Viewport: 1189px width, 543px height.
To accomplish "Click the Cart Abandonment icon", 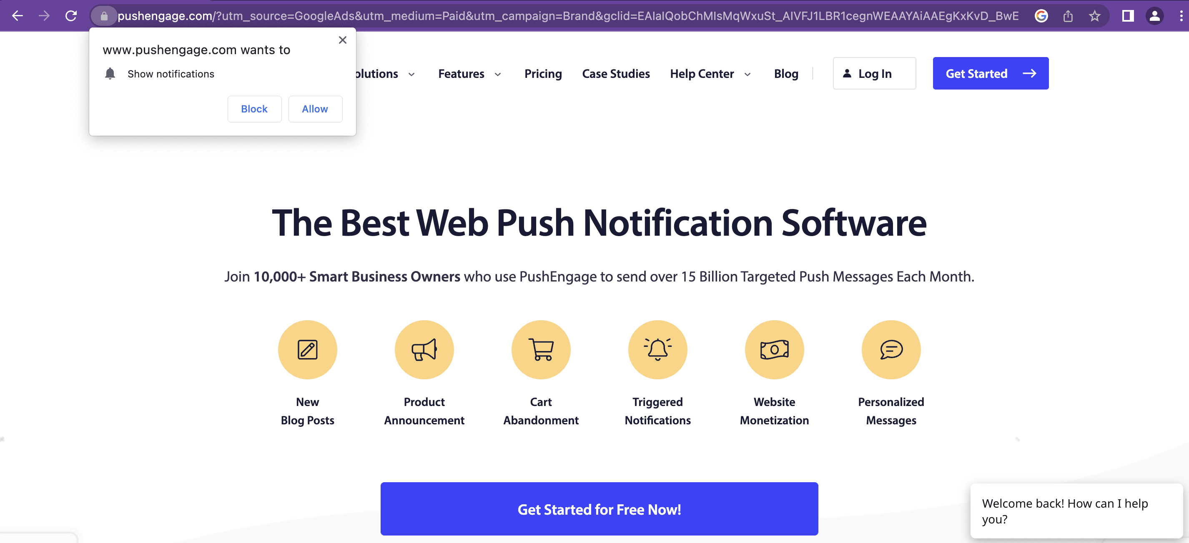I will click(541, 349).
